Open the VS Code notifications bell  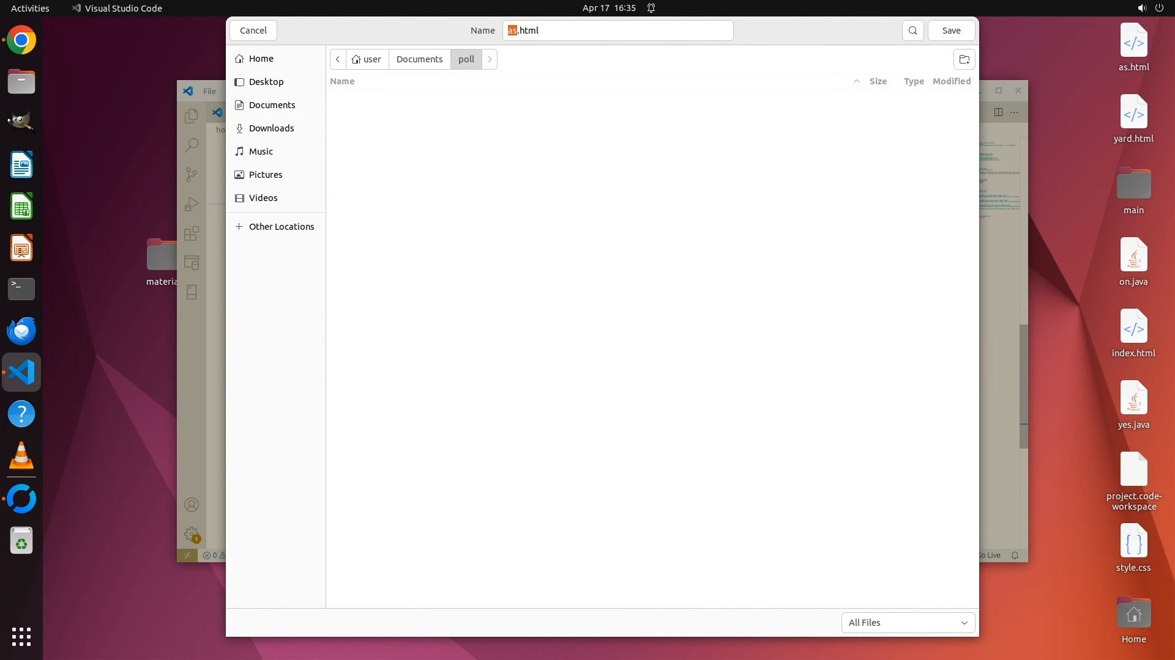pos(1015,555)
